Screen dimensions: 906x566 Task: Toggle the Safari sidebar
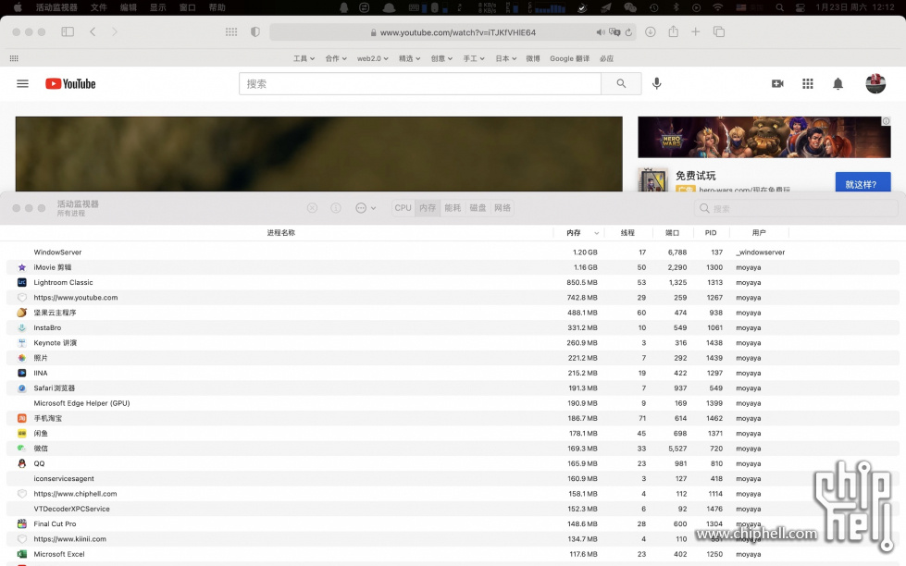pos(68,31)
